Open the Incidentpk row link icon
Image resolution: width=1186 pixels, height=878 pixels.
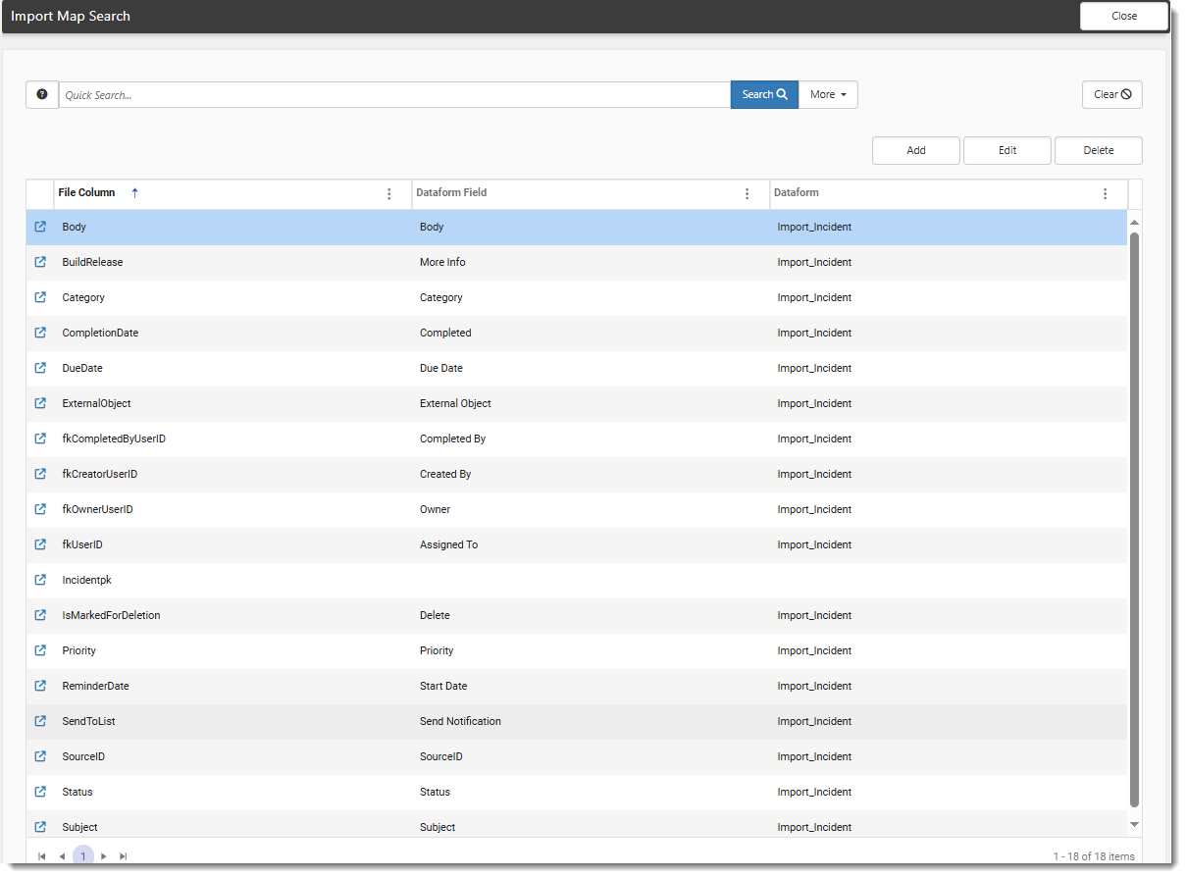click(x=40, y=580)
